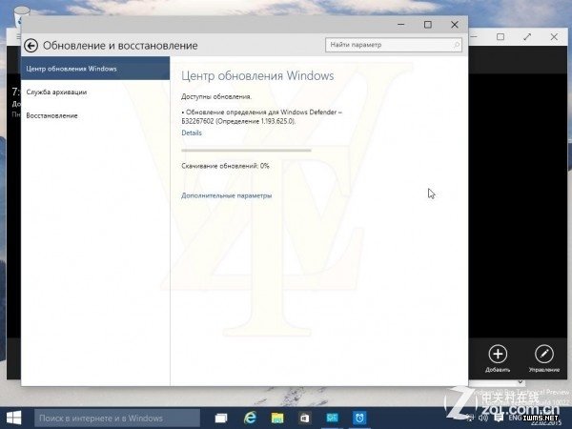Screen dimensions: 572x429
Task: Open the Windows Start button
Action: (x=13, y=419)
